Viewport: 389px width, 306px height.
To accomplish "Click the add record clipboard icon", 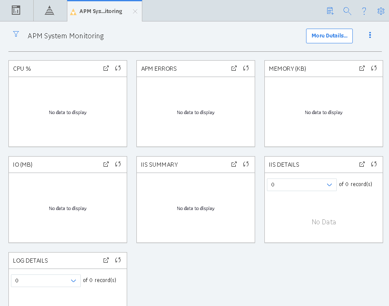I will [330, 11].
